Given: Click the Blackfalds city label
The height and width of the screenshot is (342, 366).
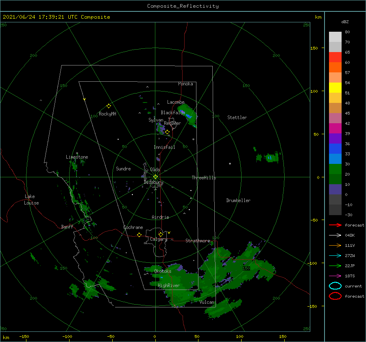Looking at the screenshot, I should coord(173,113).
